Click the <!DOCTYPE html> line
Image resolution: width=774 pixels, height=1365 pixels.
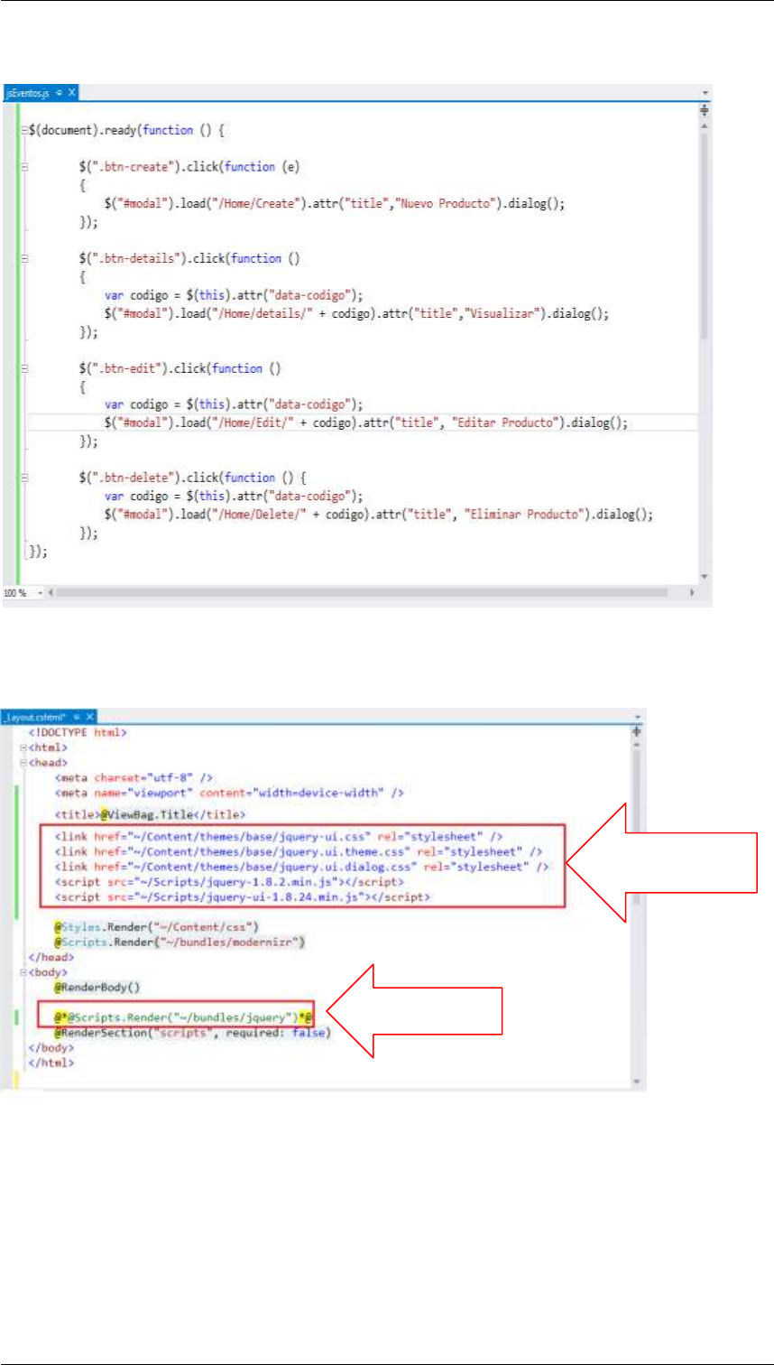click(78, 734)
